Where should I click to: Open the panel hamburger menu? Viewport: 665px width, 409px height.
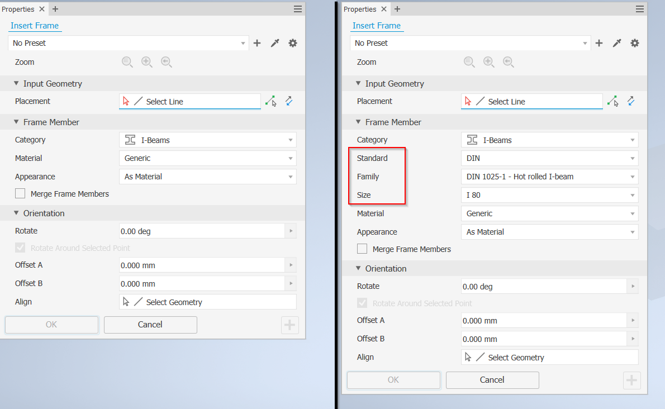click(298, 9)
